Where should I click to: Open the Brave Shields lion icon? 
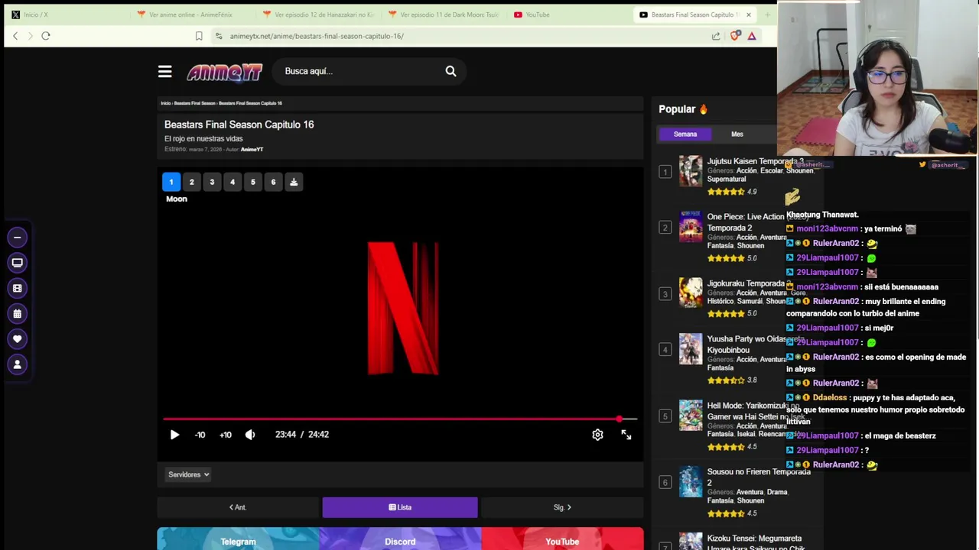pos(735,36)
